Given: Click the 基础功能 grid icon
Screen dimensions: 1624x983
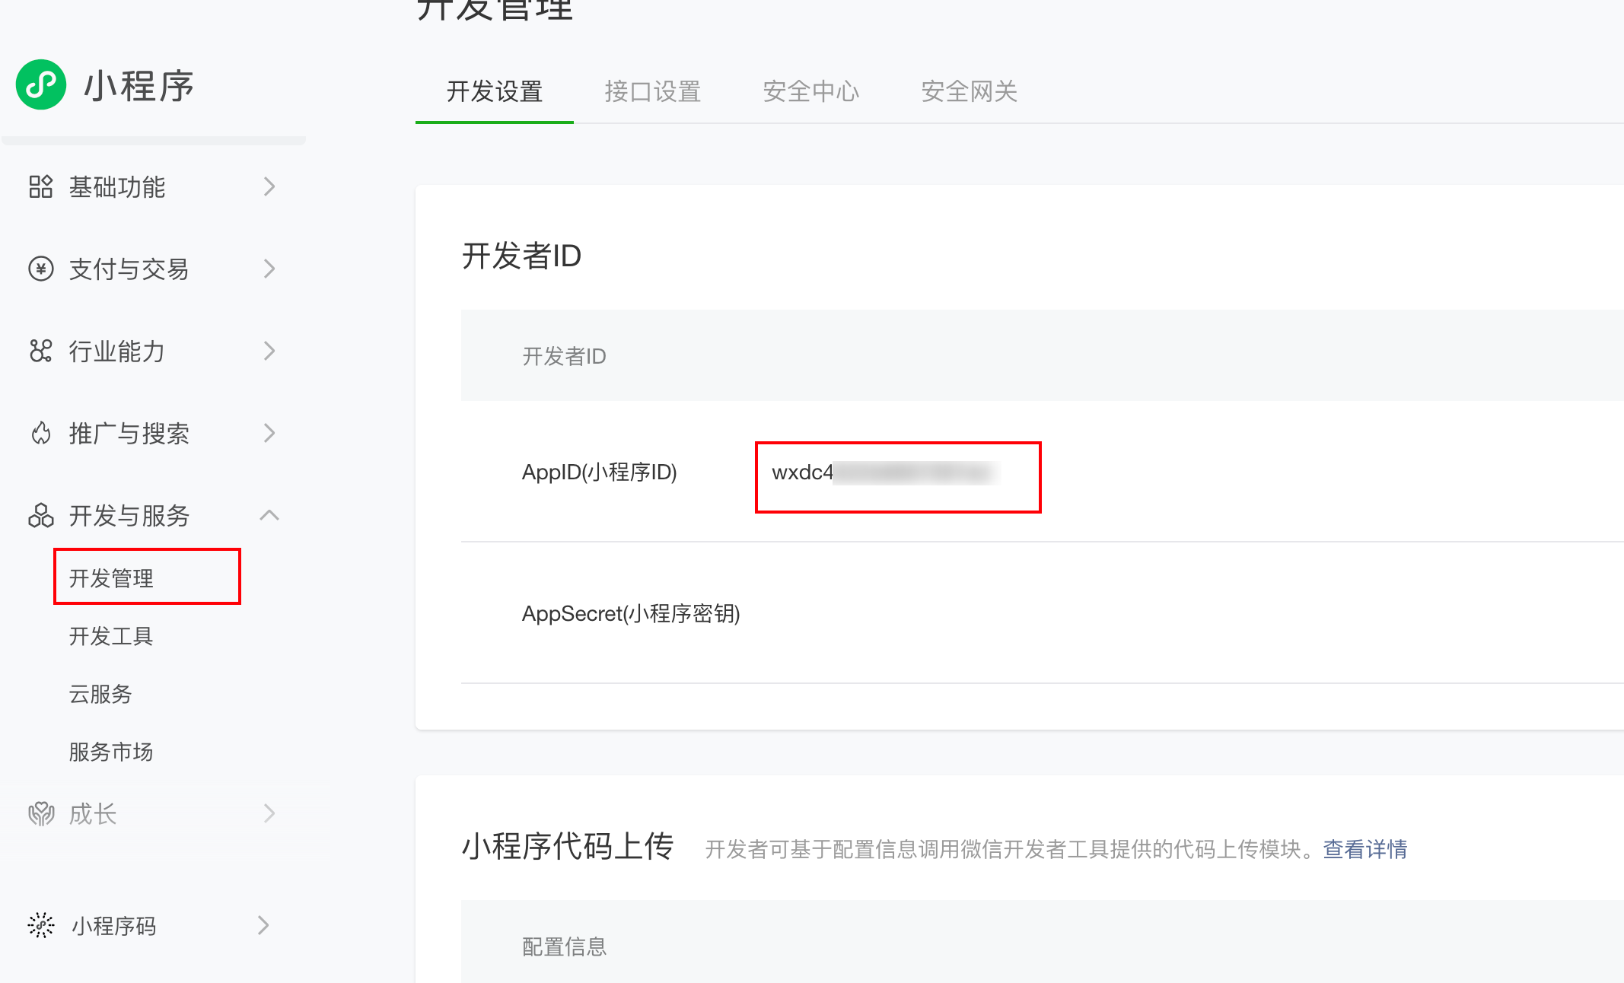Looking at the screenshot, I should (41, 186).
